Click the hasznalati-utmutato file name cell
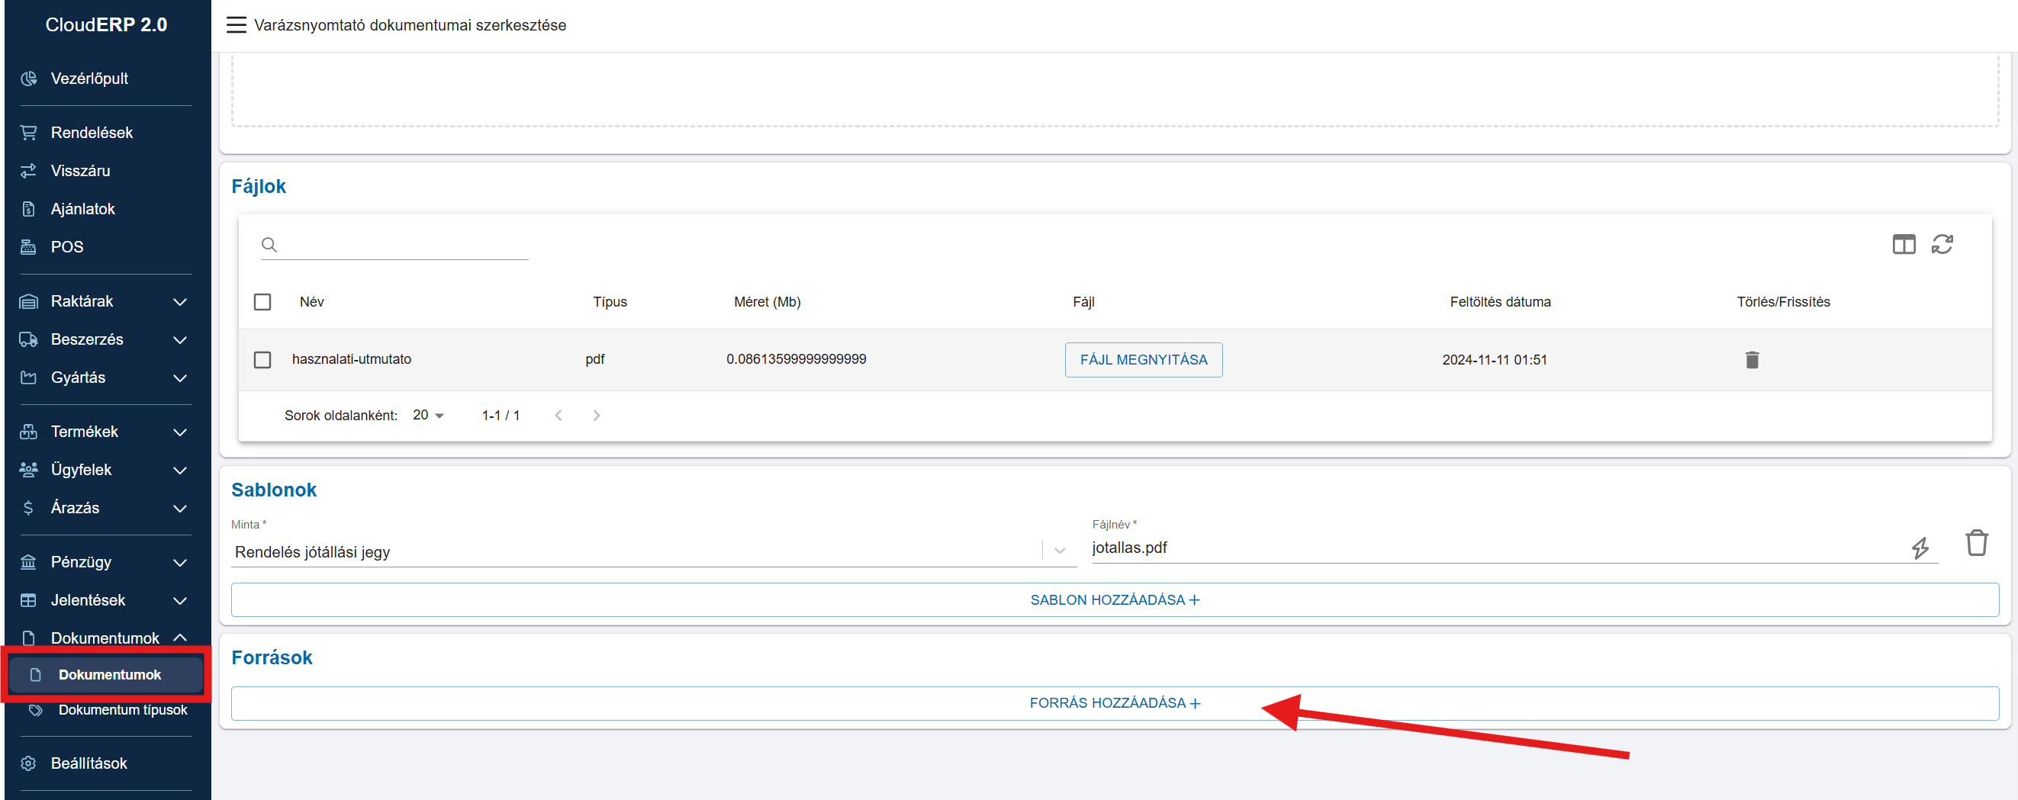 [351, 359]
